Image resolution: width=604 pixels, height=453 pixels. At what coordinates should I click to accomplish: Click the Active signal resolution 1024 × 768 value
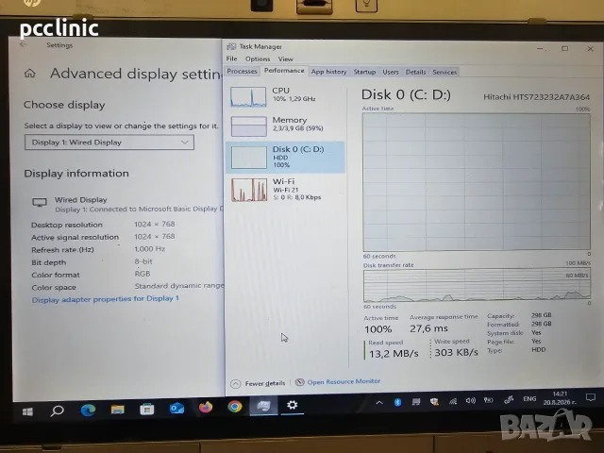click(x=155, y=236)
